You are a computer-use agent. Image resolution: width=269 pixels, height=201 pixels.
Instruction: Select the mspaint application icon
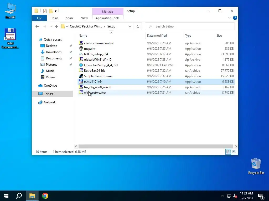[x=81, y=48]
